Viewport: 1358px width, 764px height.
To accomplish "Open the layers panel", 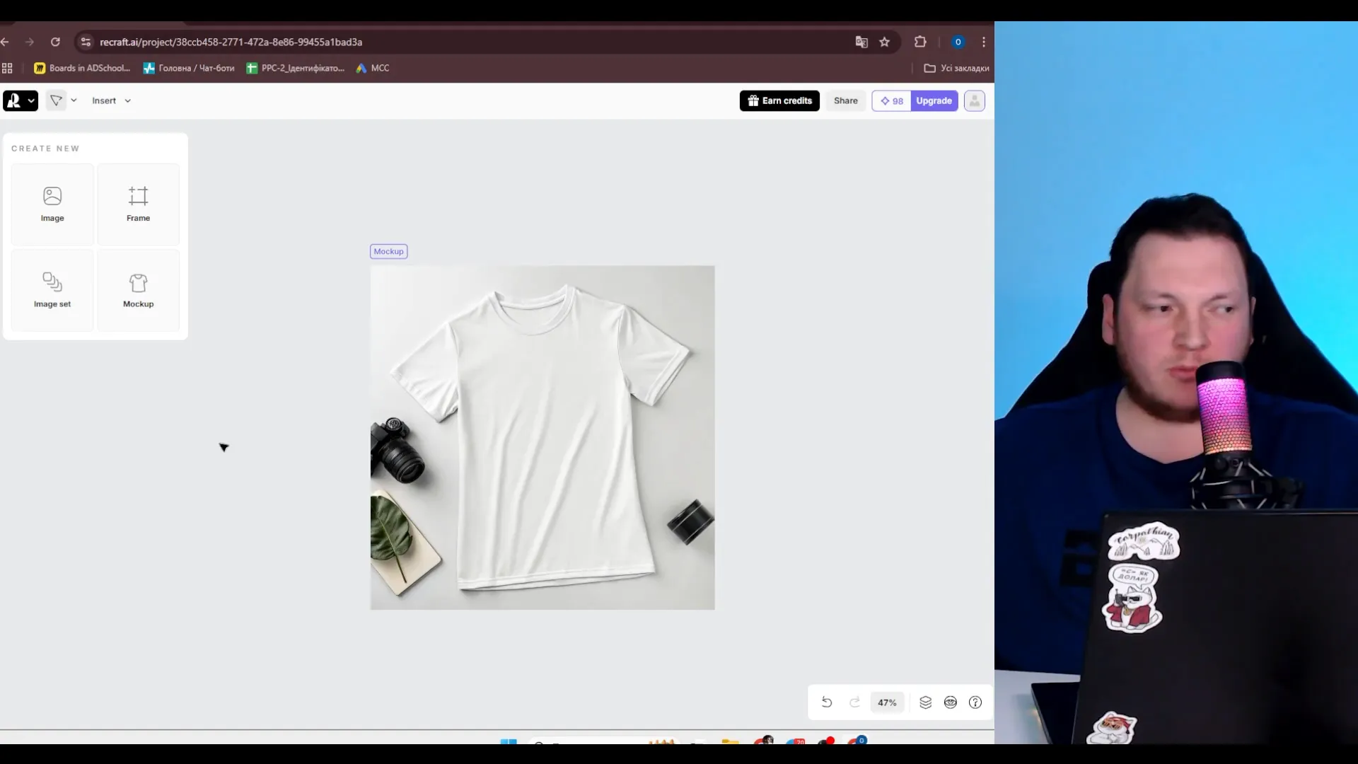I will 925,702.
